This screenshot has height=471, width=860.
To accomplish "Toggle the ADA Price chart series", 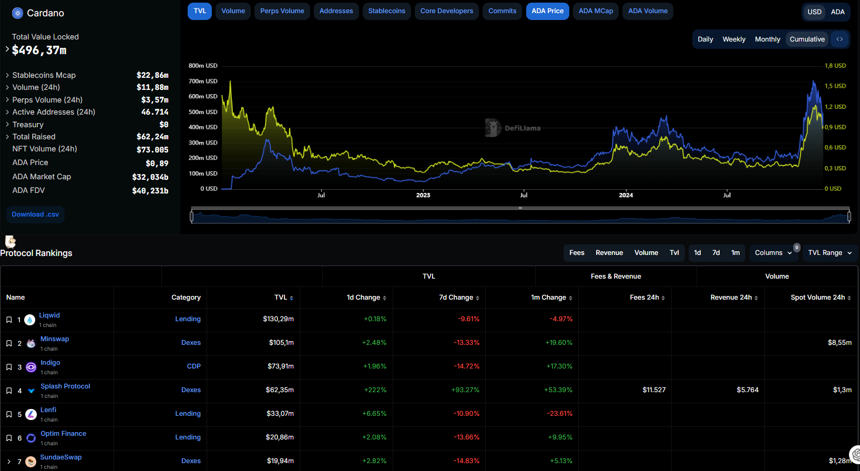I will [x=548, y=11].
